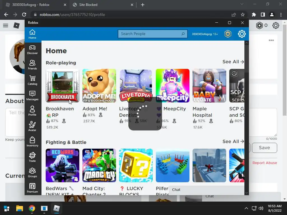Open the MeepCity game thumbnail
The height and width of the screenshot is (215, 287).
[x=173, y=86]
